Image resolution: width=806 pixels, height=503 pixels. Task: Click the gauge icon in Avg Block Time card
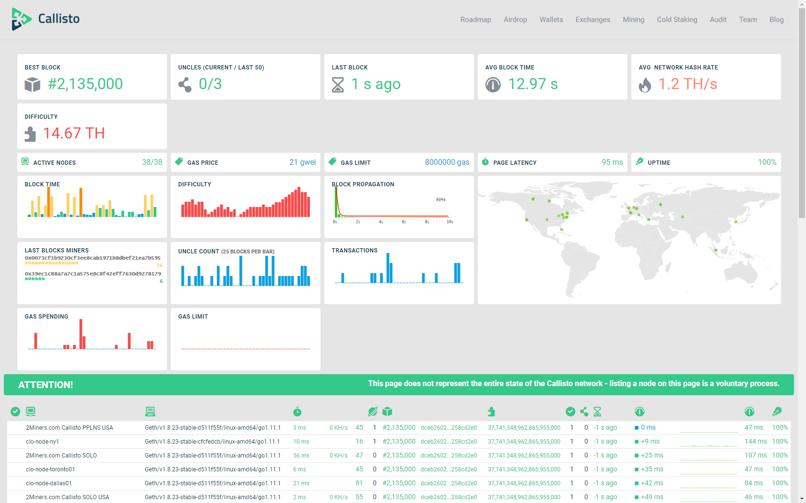pyautogui.click(x=493, y=85)
